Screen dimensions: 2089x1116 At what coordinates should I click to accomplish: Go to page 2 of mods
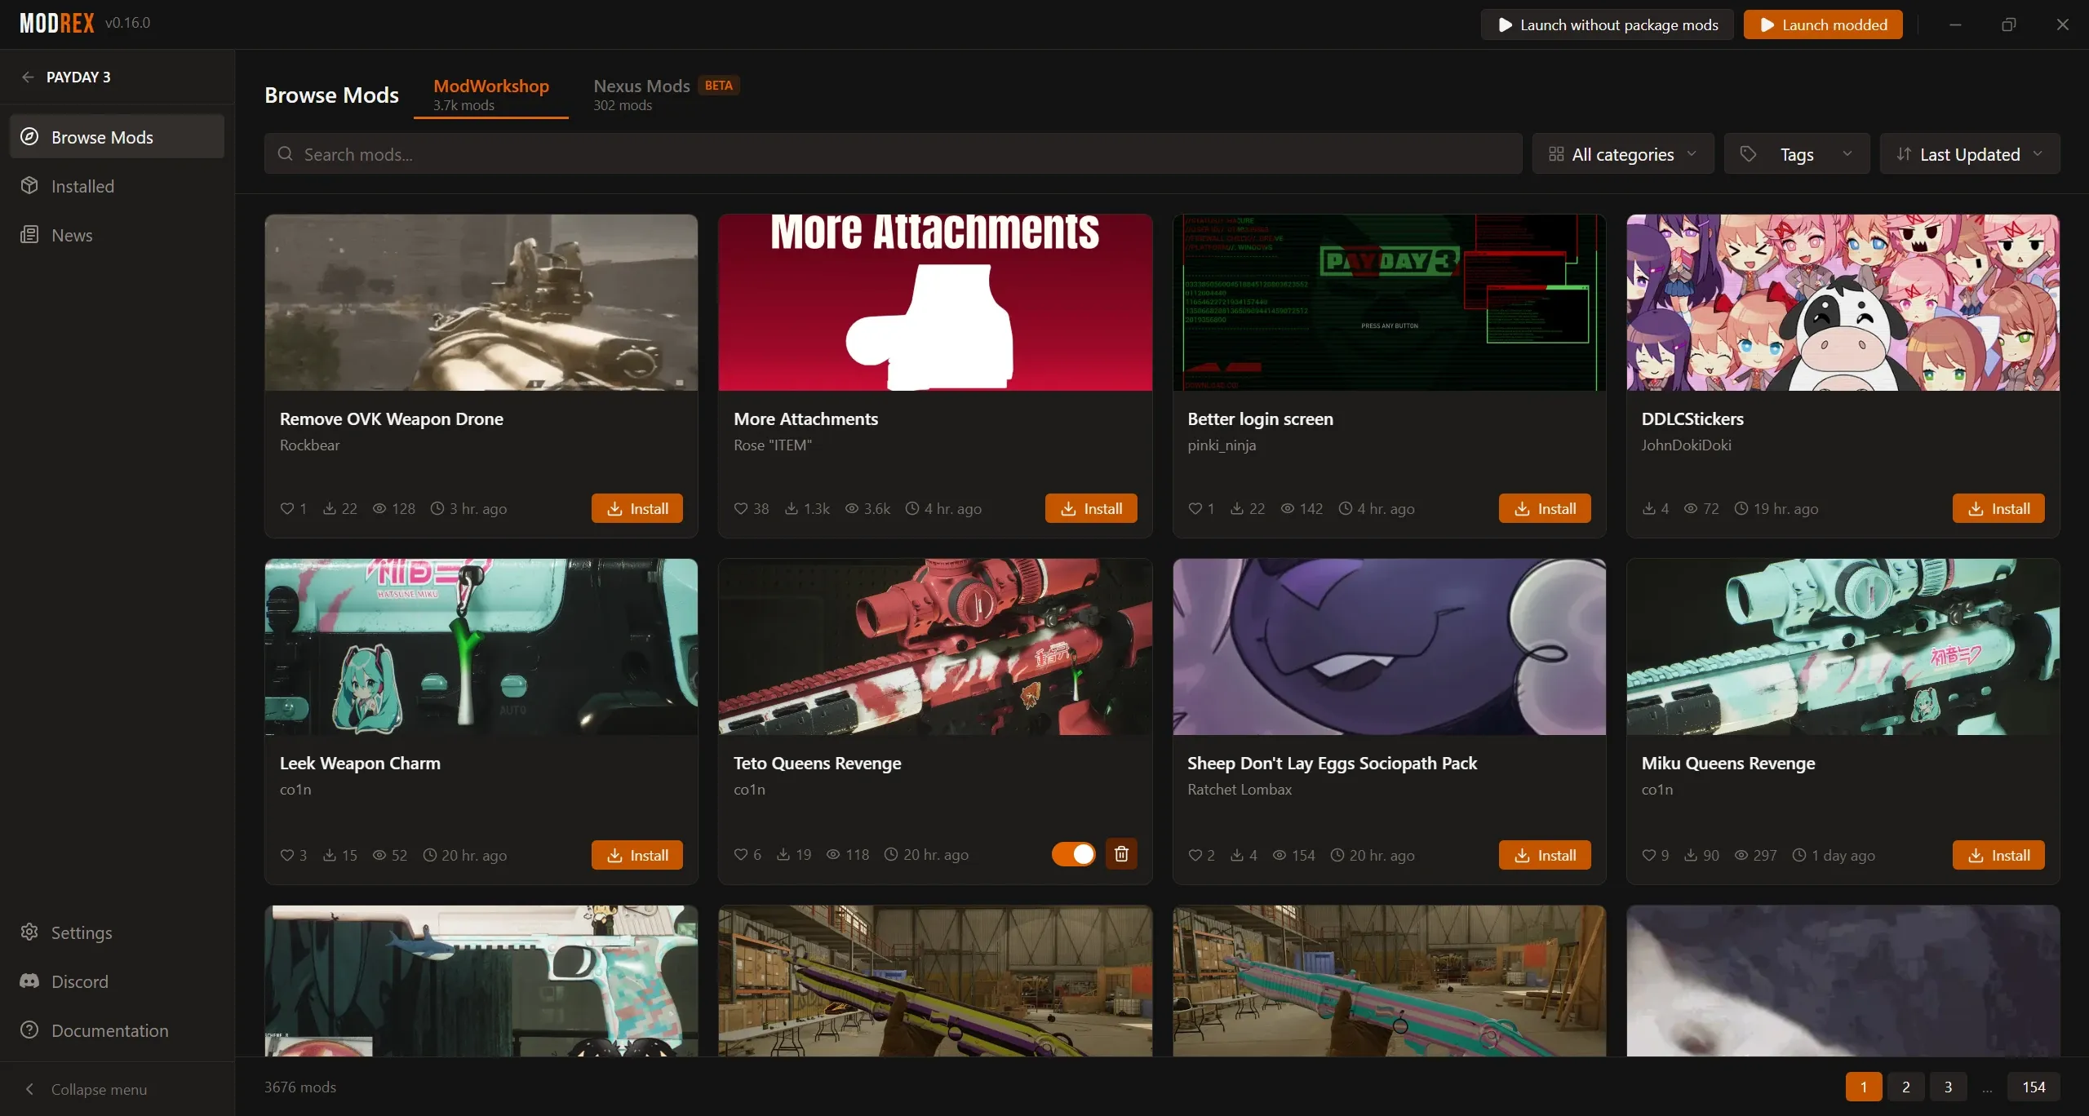pos(1905,1087)
